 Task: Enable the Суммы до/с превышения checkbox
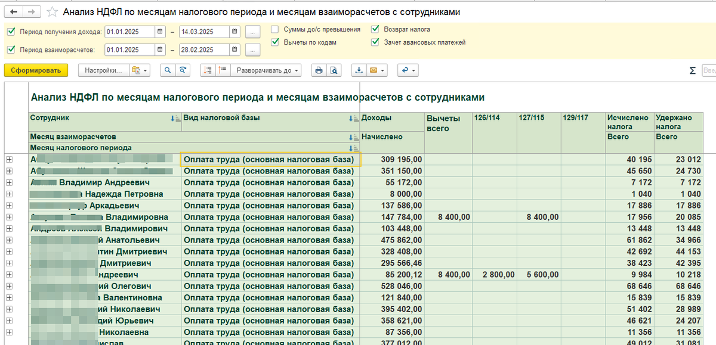(274, 28)
